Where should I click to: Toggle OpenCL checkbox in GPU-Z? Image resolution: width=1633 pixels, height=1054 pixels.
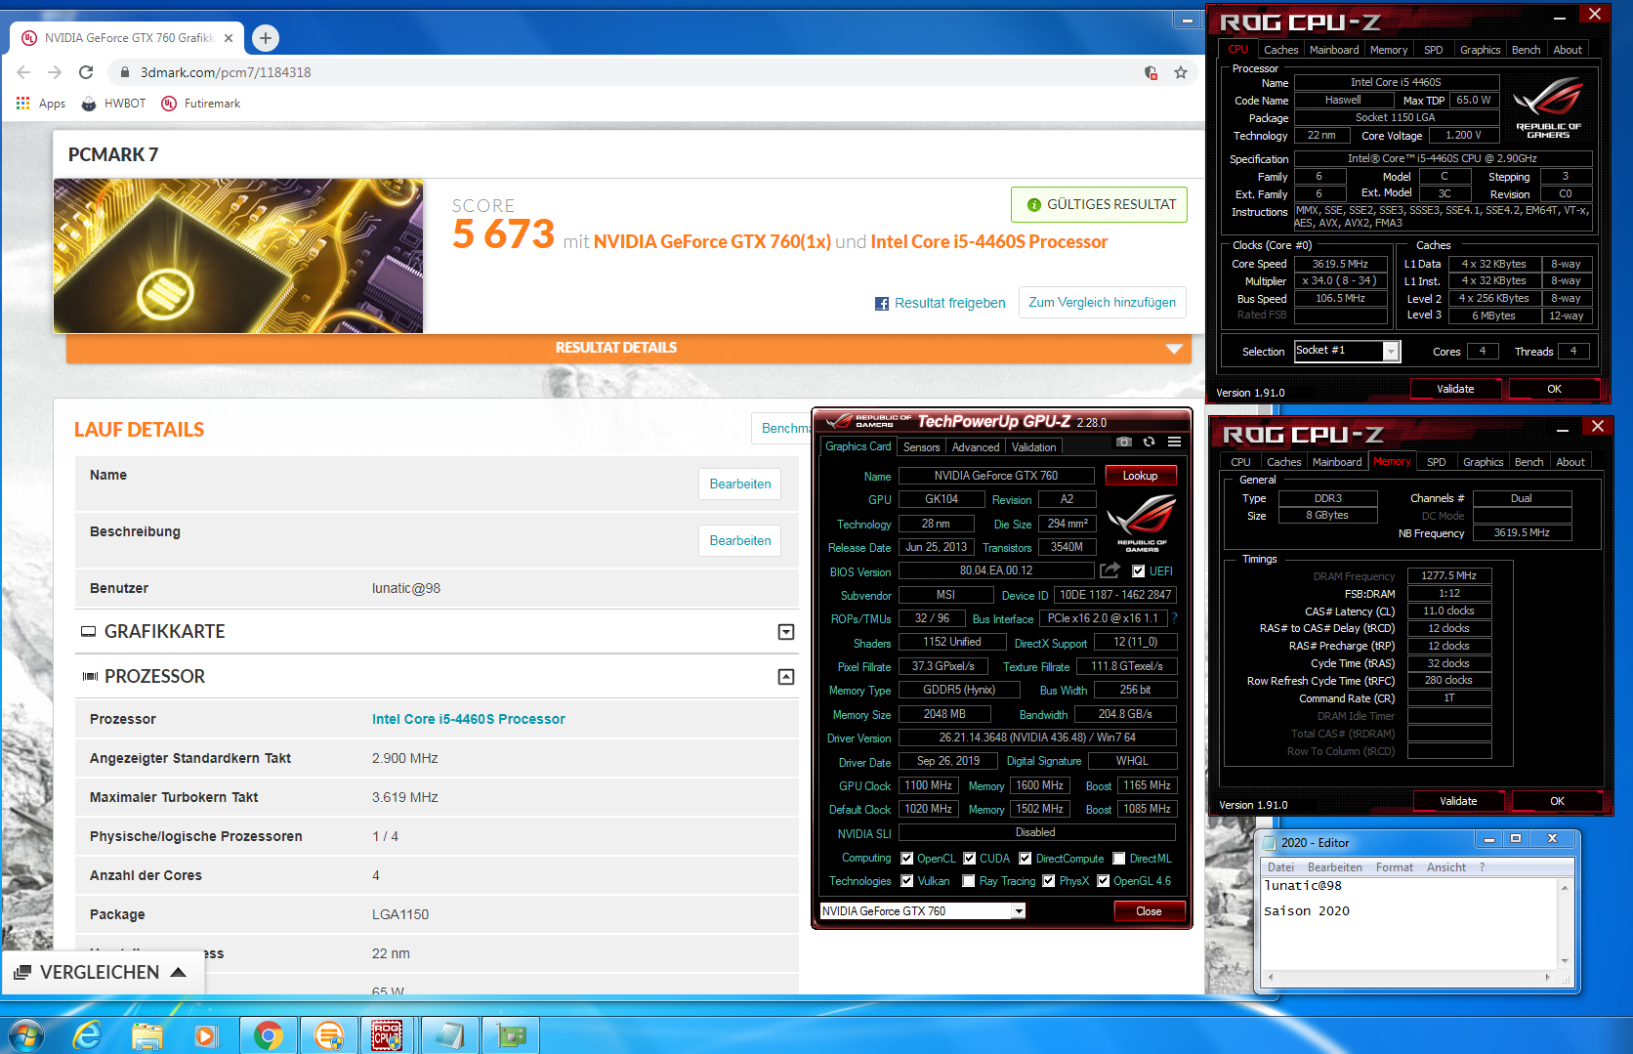(906, 859)
